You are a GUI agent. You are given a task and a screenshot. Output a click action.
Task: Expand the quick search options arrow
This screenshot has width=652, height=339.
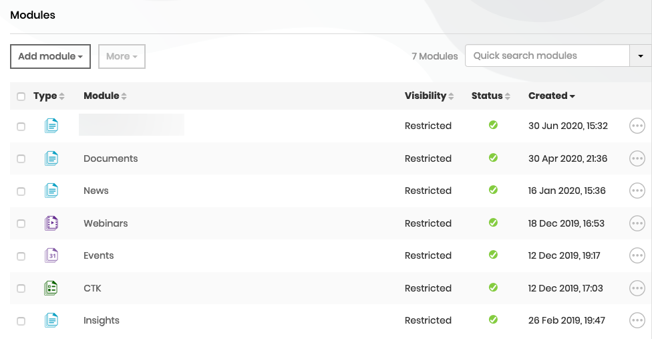pyautogui.click(x=641, y=56)
